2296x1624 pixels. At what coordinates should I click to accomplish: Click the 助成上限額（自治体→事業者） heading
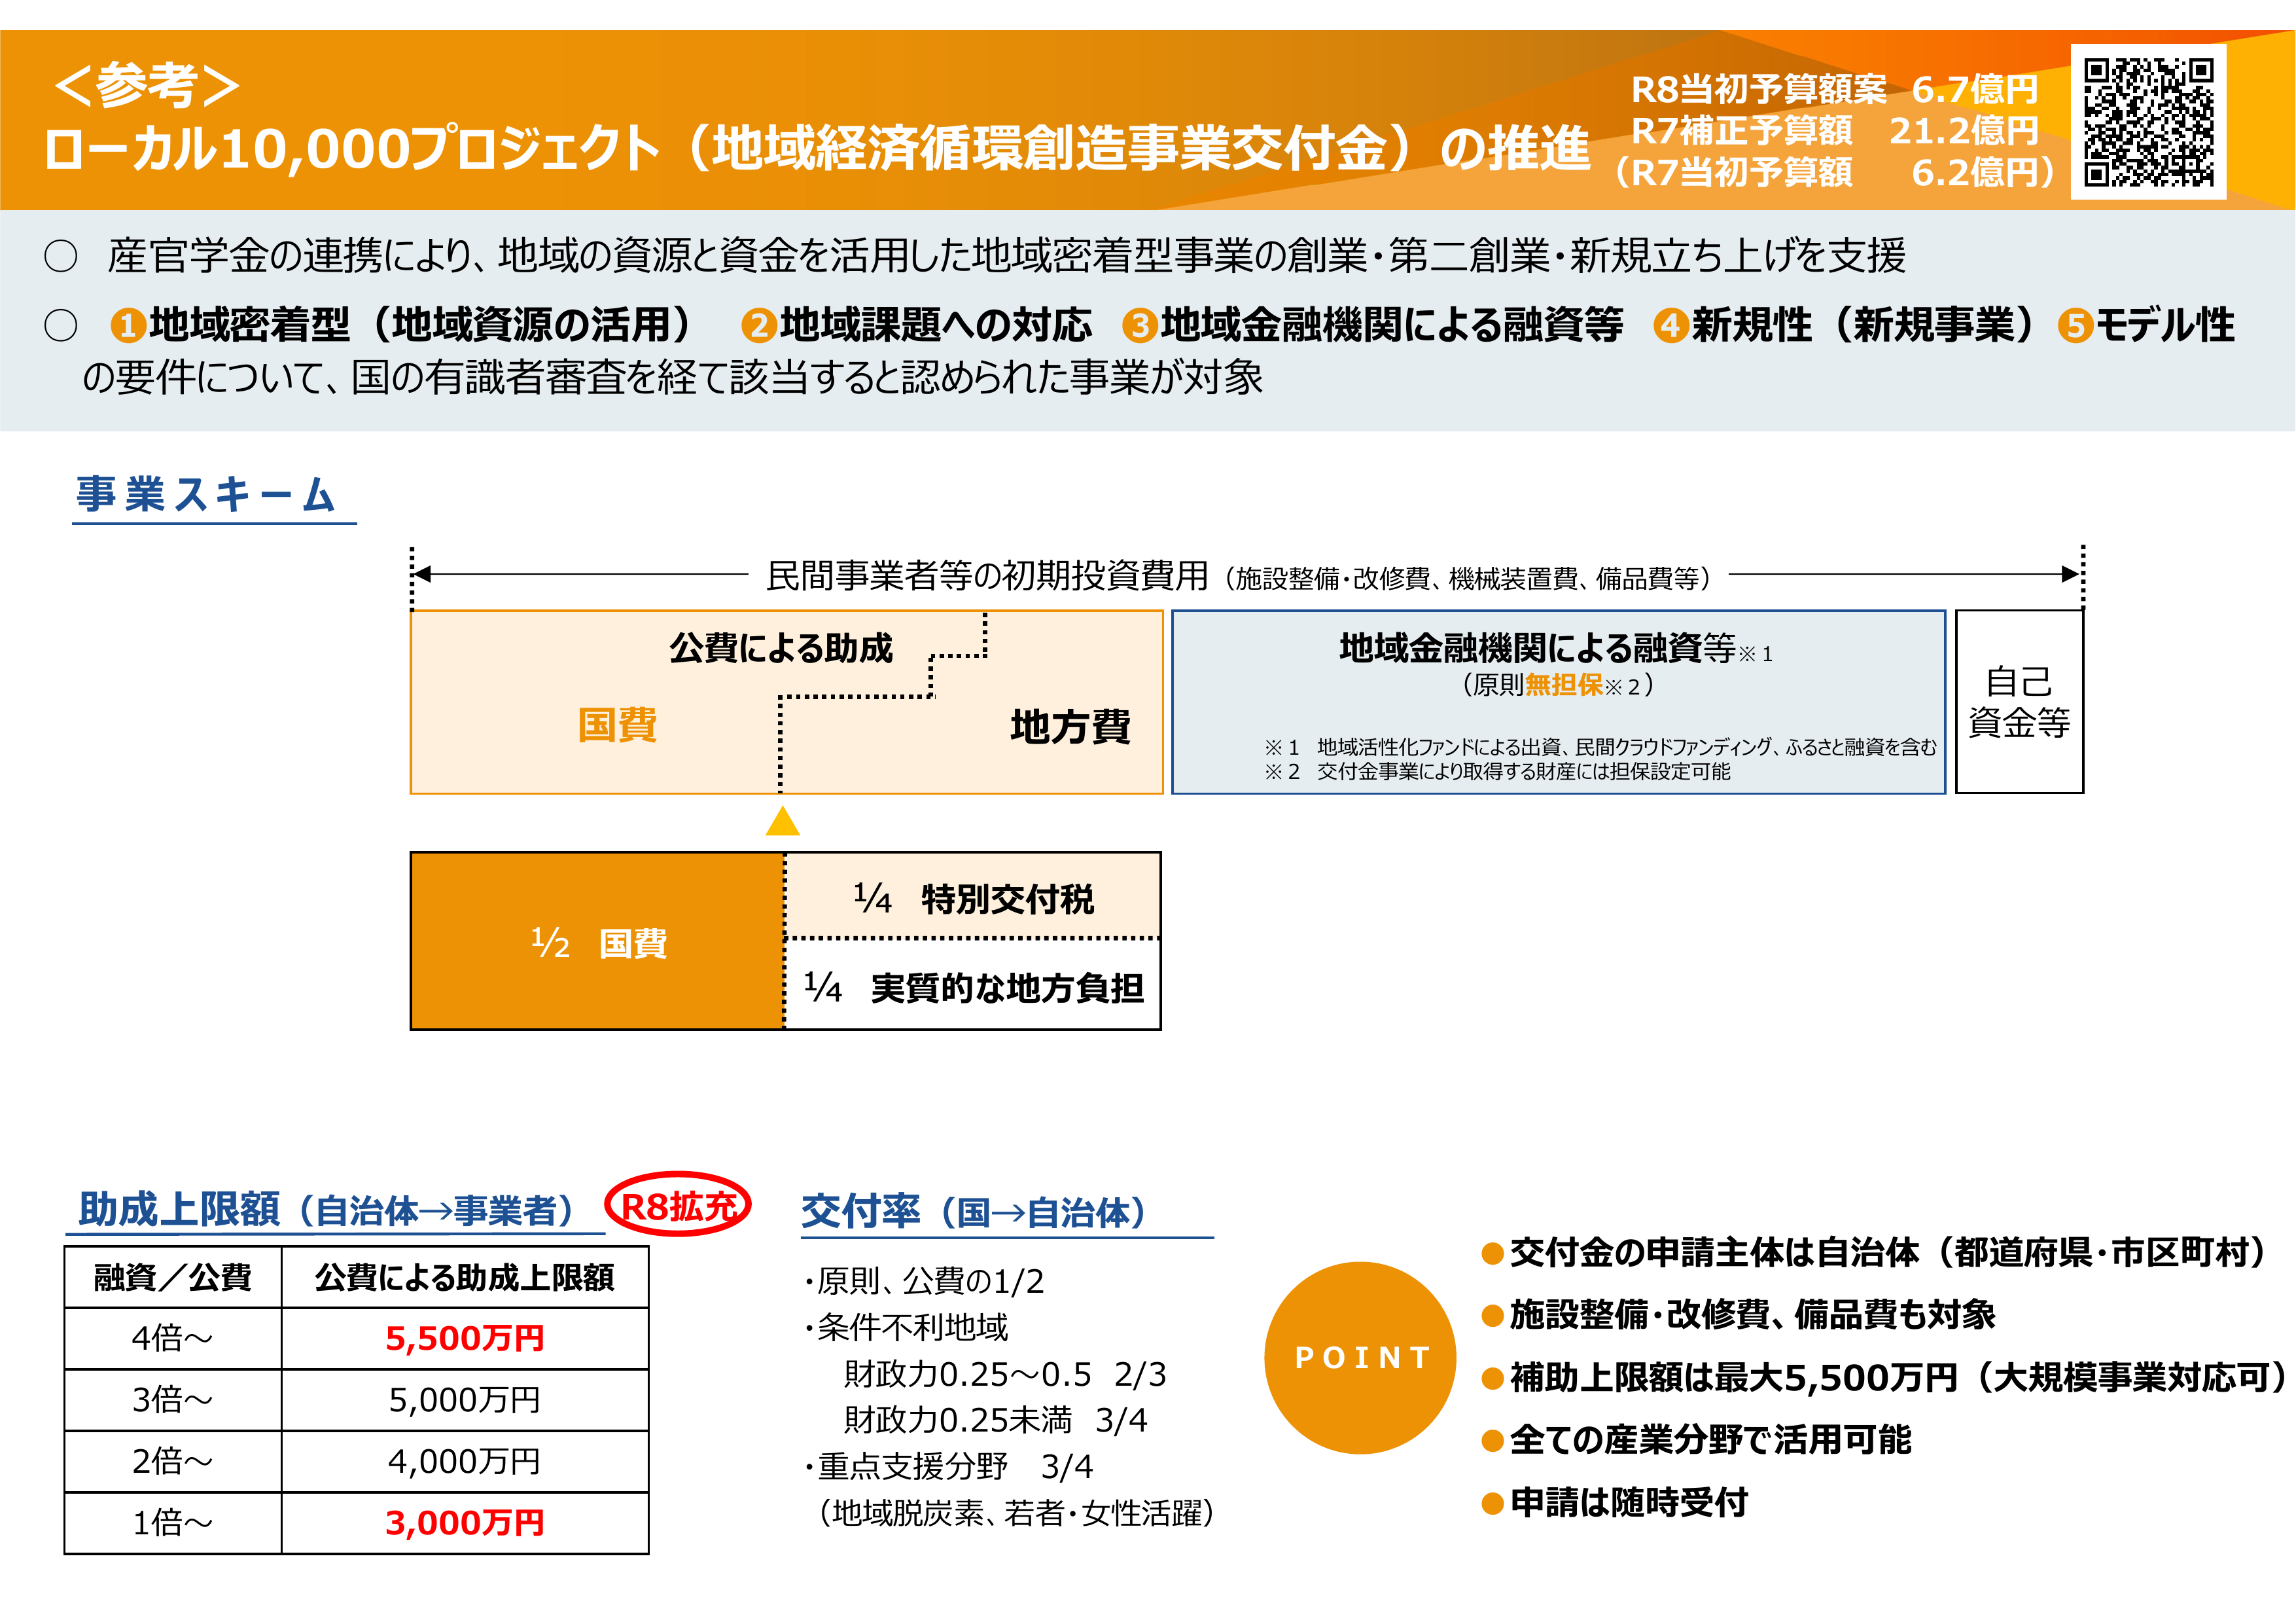click(327, 1210)
